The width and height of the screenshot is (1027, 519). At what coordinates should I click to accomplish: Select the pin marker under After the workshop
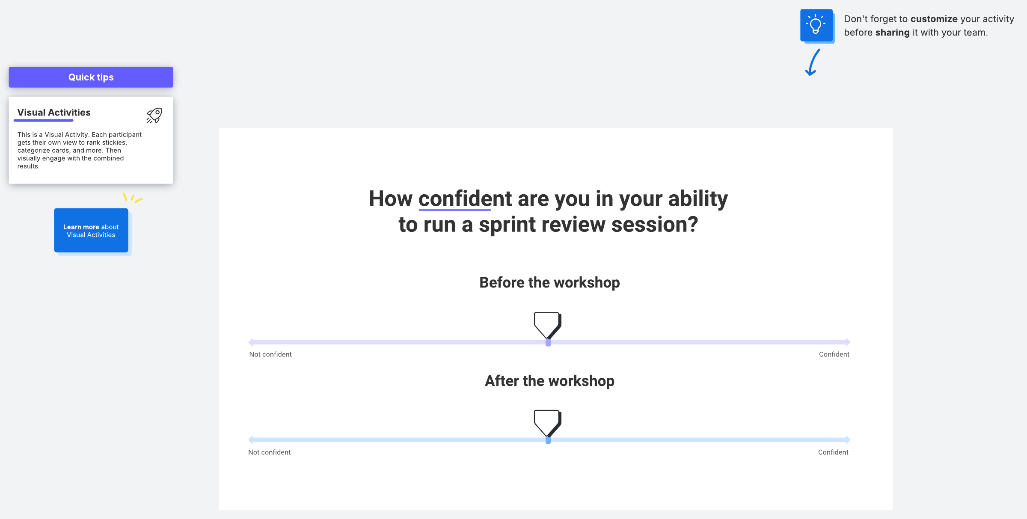pyautogui.click(x=547, y=423)
